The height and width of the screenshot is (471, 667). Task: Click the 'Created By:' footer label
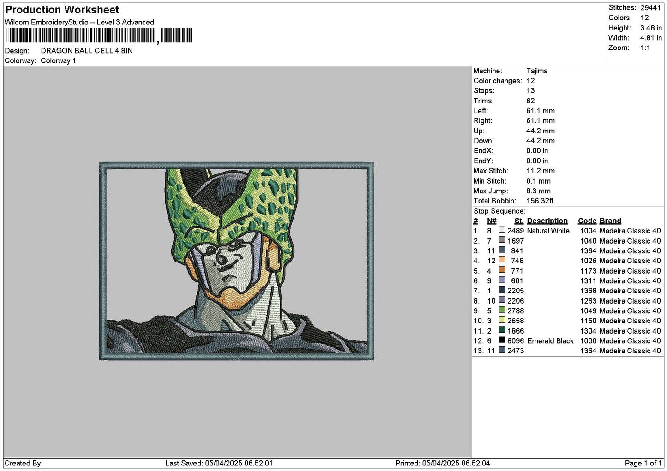point(24,463)
